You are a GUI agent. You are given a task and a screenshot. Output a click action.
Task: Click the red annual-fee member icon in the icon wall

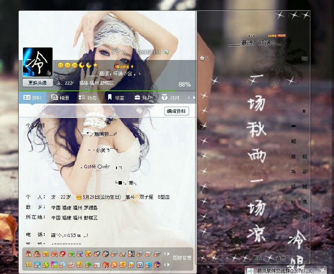28,254
